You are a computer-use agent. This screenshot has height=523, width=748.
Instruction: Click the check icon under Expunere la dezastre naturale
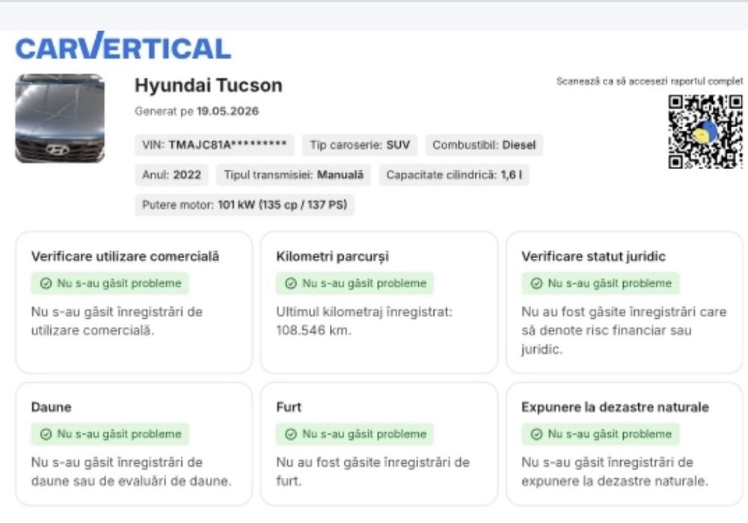[536, 434]
